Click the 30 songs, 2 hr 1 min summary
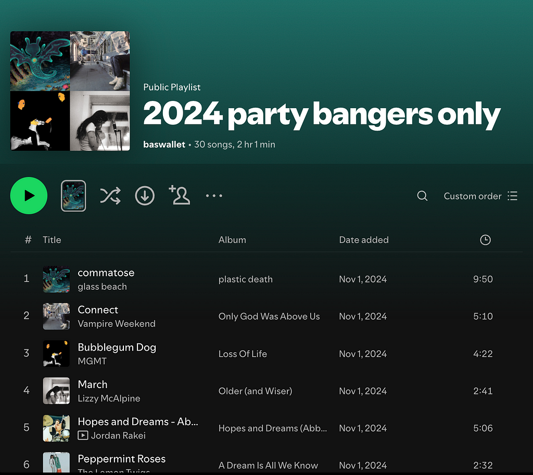This screenshot has height=475, width=533. (x=235, y=145)
